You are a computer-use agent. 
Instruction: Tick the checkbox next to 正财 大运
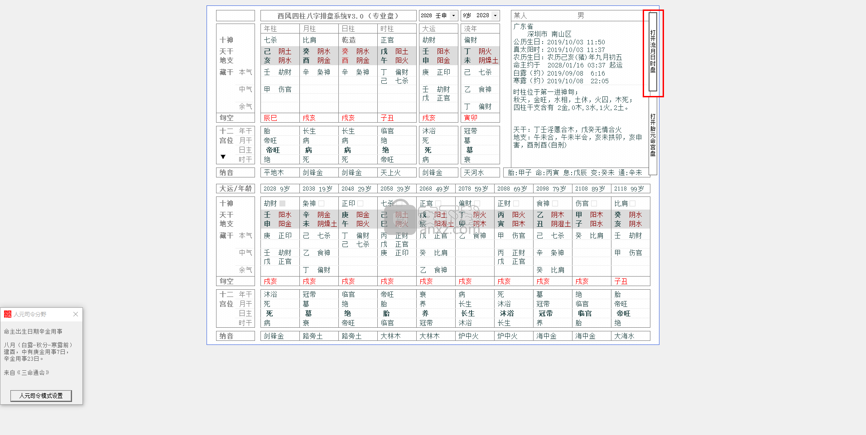coord(516,204)
